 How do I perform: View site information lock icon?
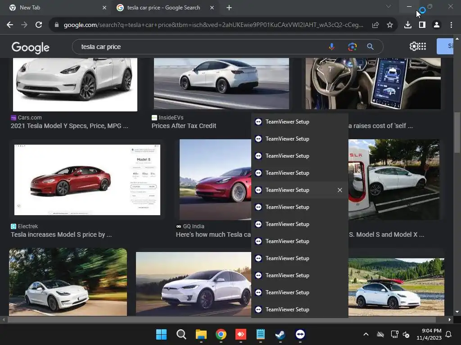56,25
